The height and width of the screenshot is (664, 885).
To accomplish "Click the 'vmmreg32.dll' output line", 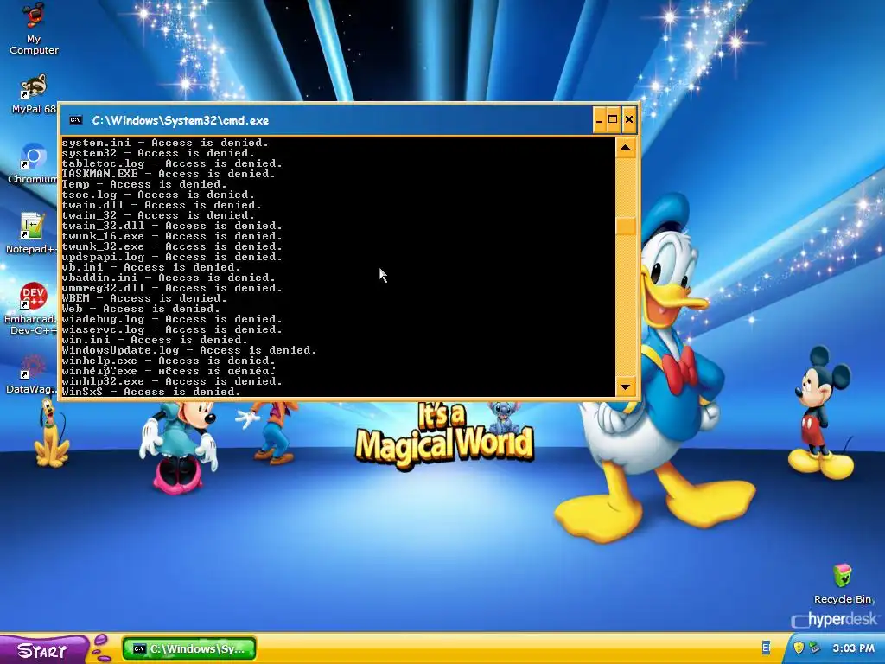I will (172, 288).
